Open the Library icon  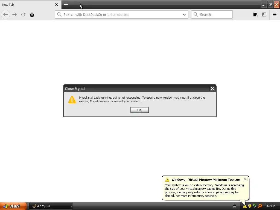click(x=255, y=14)
